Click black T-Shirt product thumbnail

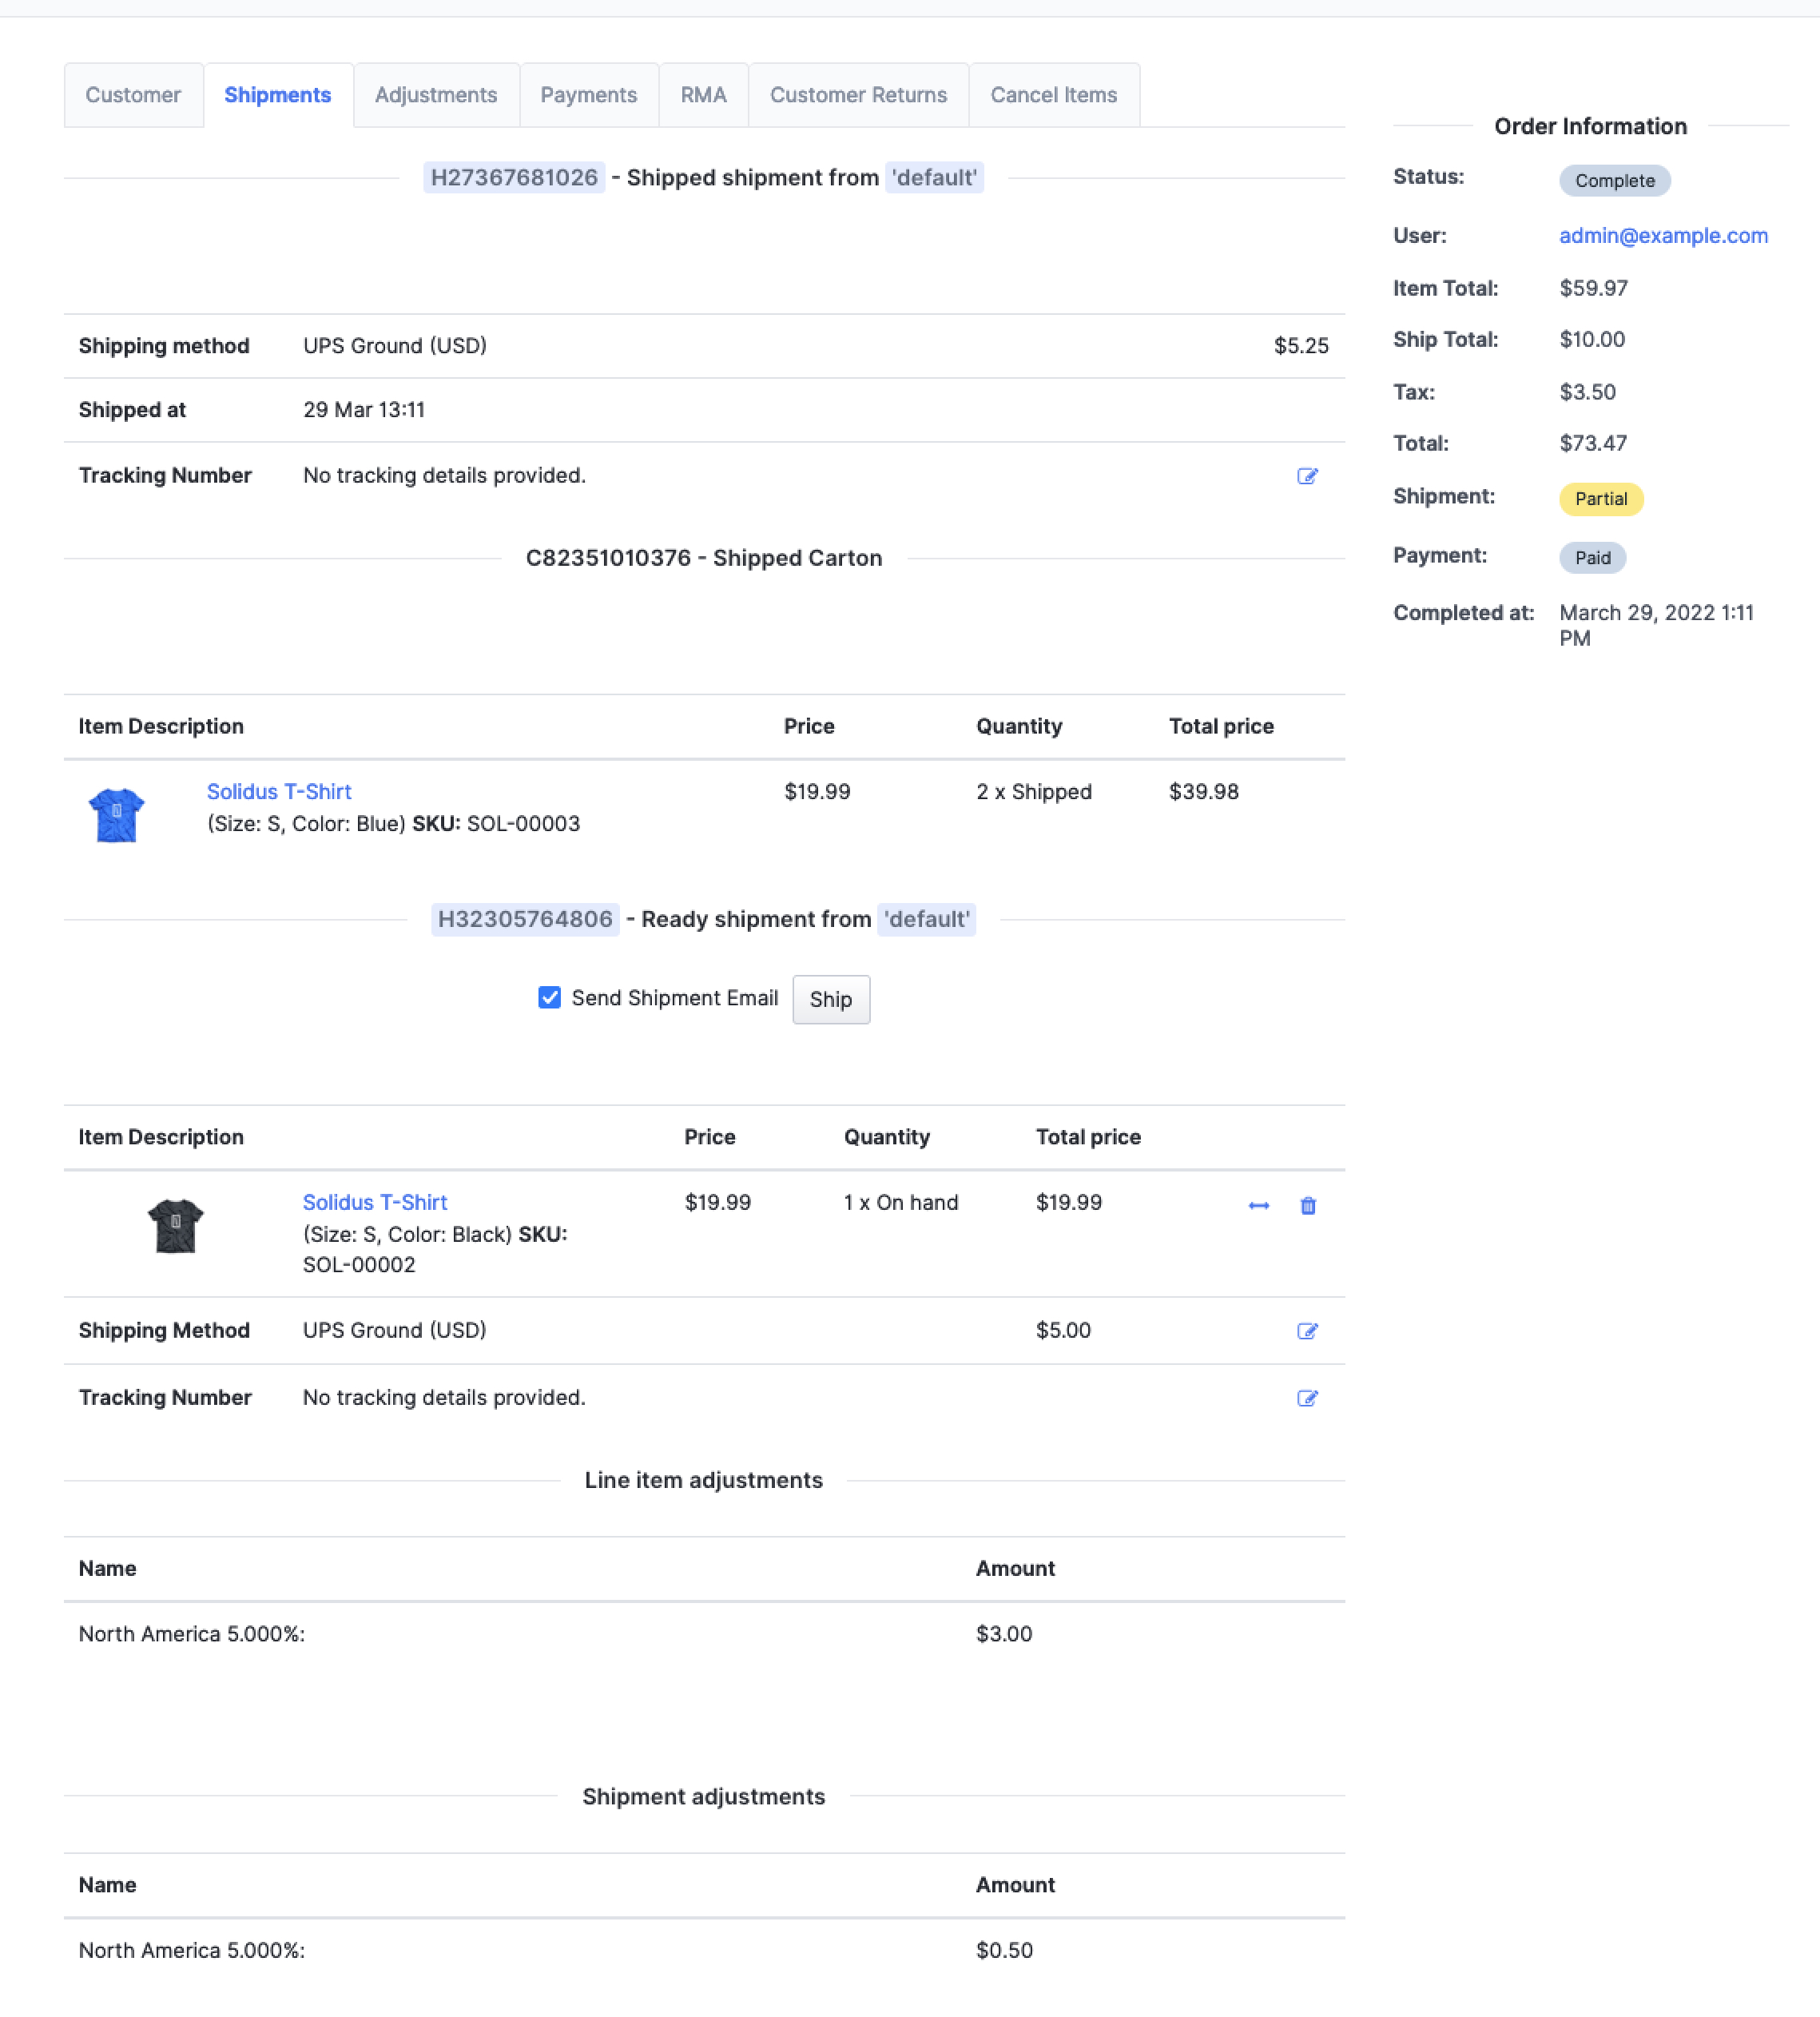pos(175,1225)
